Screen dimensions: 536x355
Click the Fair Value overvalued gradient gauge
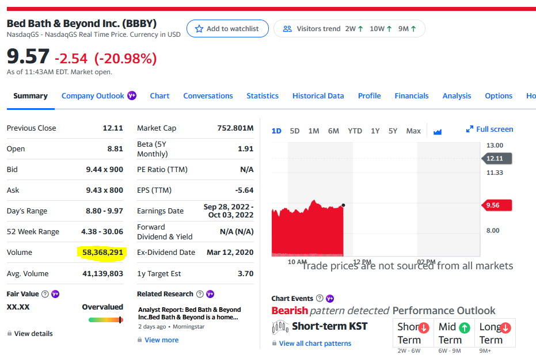(105, 320)
